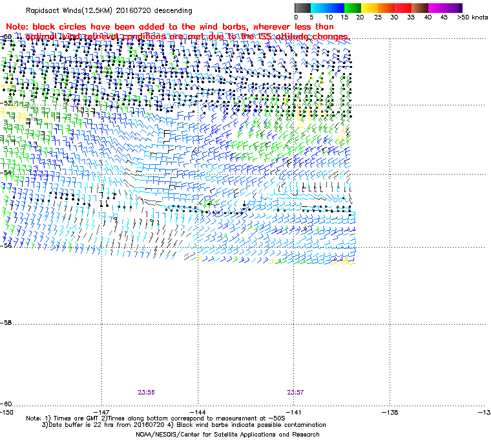Click the red 'optimal wind retrieval conditions' line
Image resolution: width=491 pixels, height=445 pixels.
tap(187, 37)
